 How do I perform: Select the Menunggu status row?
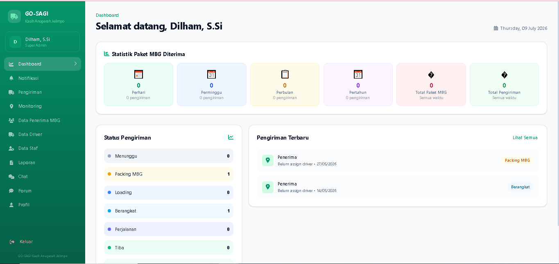tap(169, 156)
